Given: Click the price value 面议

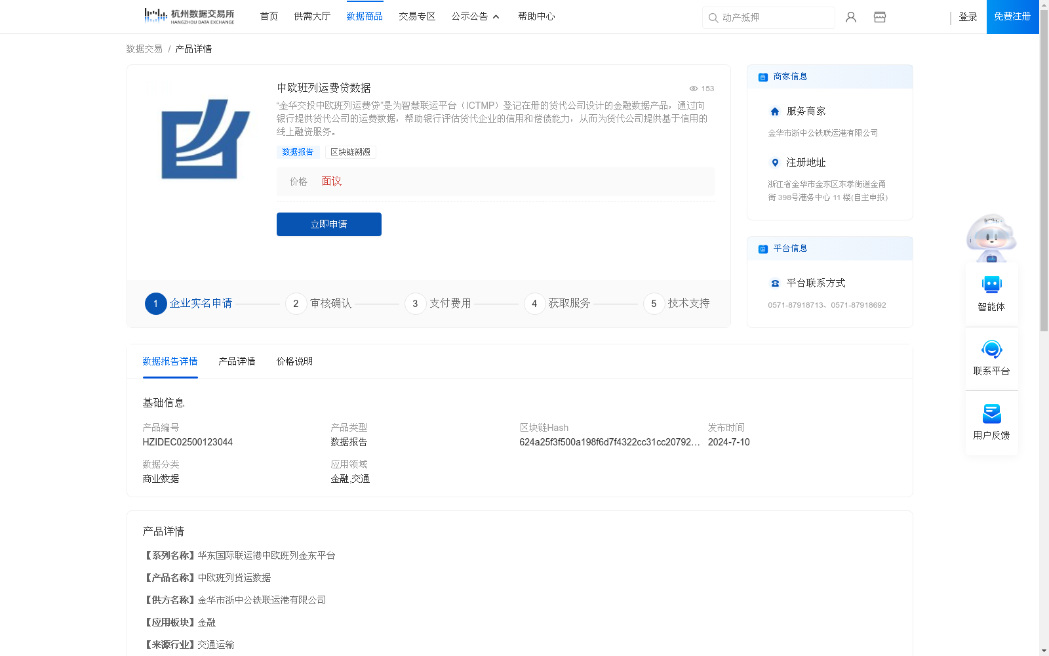Looking at the screenshot, I should coord(331,182).
